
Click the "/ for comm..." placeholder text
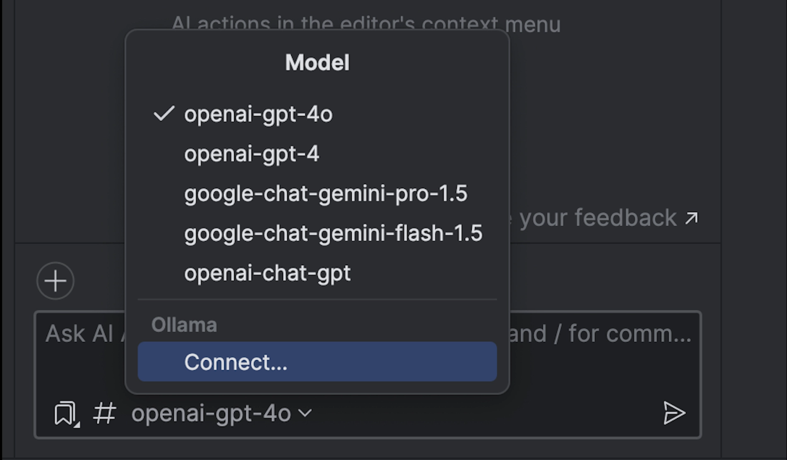(x=630, y=334)
